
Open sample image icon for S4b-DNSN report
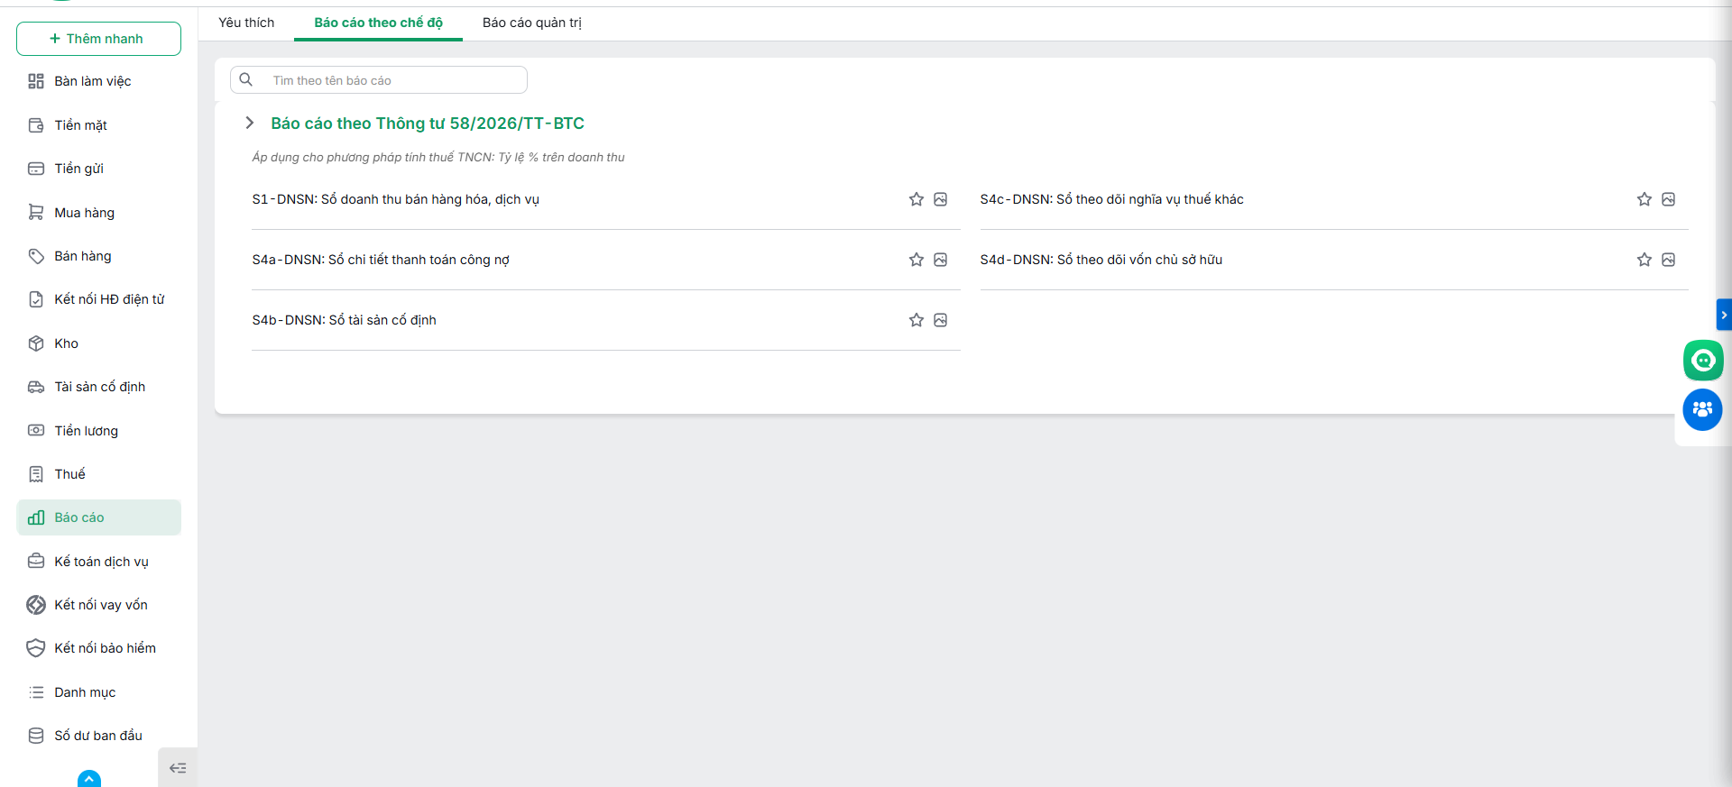[940, 320]
